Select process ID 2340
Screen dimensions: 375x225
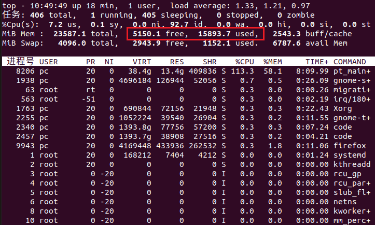tap(25, 127)
